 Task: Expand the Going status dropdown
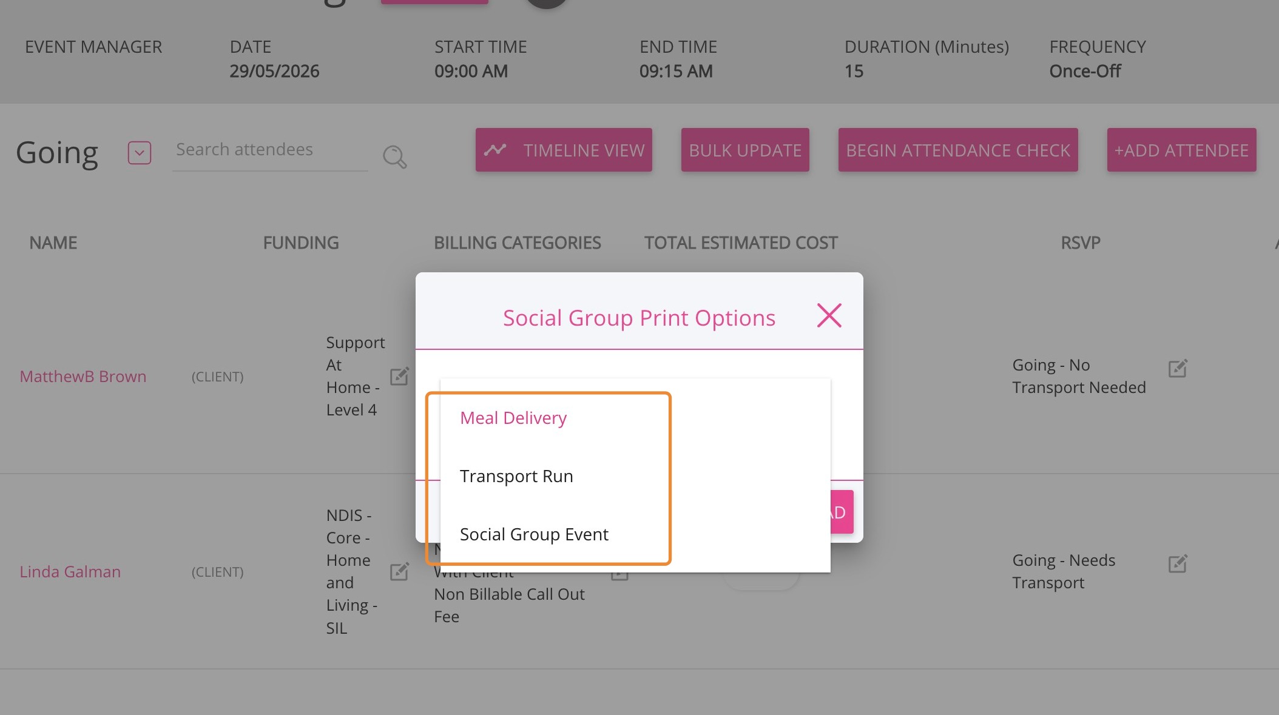(x=140, y=153)
